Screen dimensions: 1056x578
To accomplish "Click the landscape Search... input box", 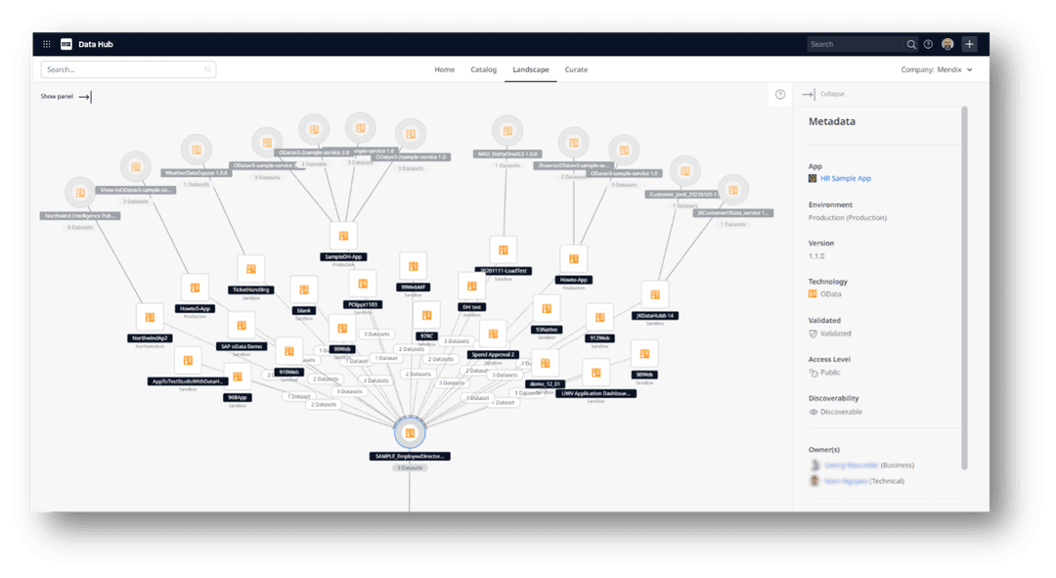I will (129, 70).
